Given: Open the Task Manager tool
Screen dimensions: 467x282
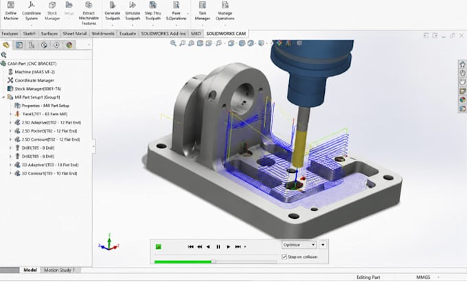Looking at the screenshot, I should [x=203, y=11].
